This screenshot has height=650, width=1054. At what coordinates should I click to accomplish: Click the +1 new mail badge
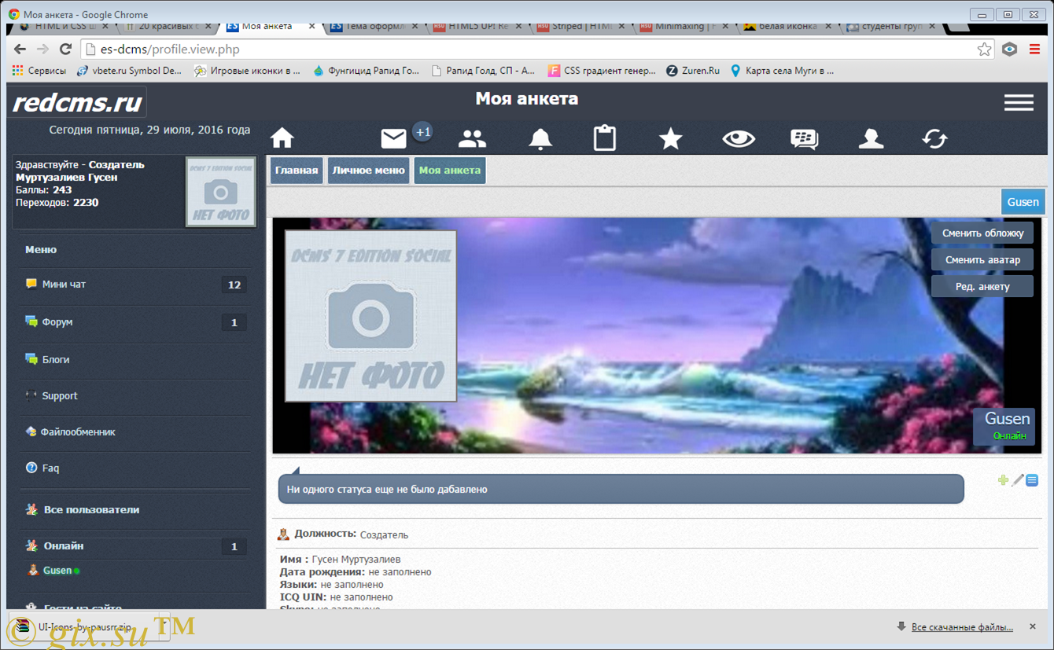tap(423, 132)
